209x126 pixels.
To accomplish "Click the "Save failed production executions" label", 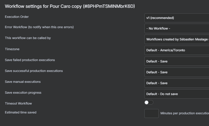I will coord(30,60).
